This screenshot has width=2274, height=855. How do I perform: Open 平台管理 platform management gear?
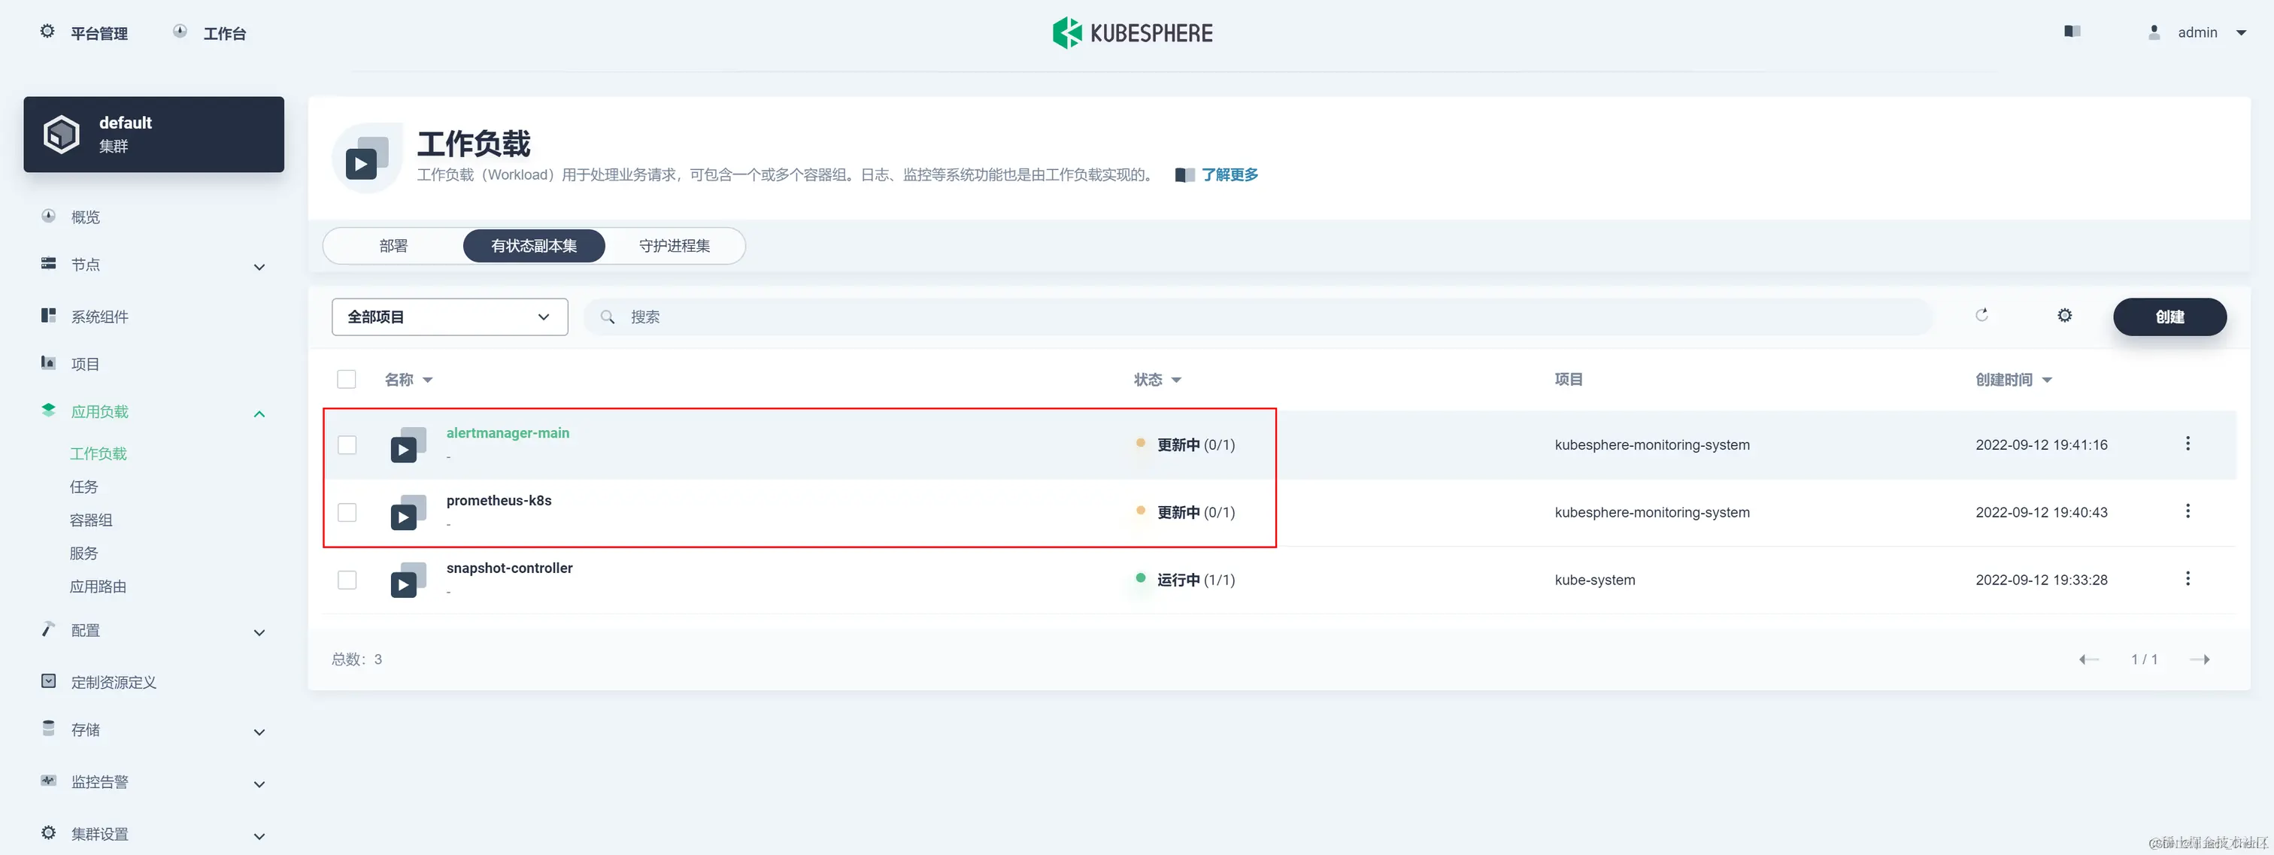coord(47,32)
